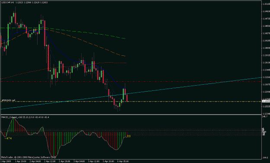
Task: Click the MetaTrader copyright notice text
Action: point(29,157)
